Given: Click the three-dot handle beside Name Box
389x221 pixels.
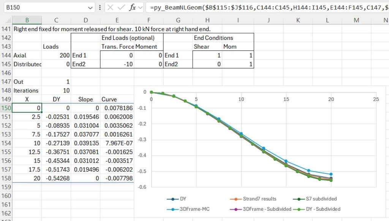Looking at the screenshot, I should click(x=100, y=8).
